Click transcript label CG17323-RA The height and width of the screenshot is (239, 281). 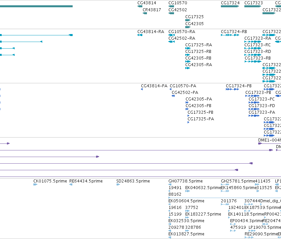[258, 38]
